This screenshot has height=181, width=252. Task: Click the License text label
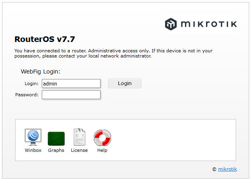click(79, 150)
